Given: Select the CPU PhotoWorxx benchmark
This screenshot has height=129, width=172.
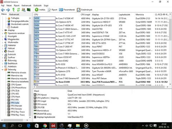Looking at the screenshot, I should pos(19,87).
